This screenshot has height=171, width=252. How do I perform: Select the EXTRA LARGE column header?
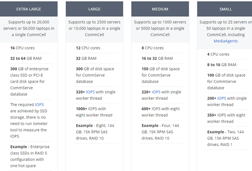point(29,9)
